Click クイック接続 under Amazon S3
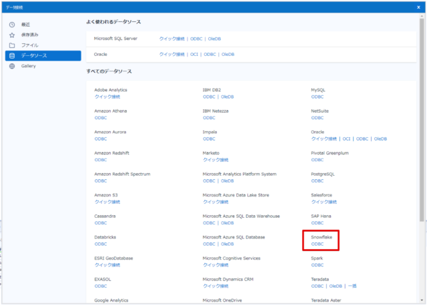This screenshot has height=305, width=427. pos(107,202)
